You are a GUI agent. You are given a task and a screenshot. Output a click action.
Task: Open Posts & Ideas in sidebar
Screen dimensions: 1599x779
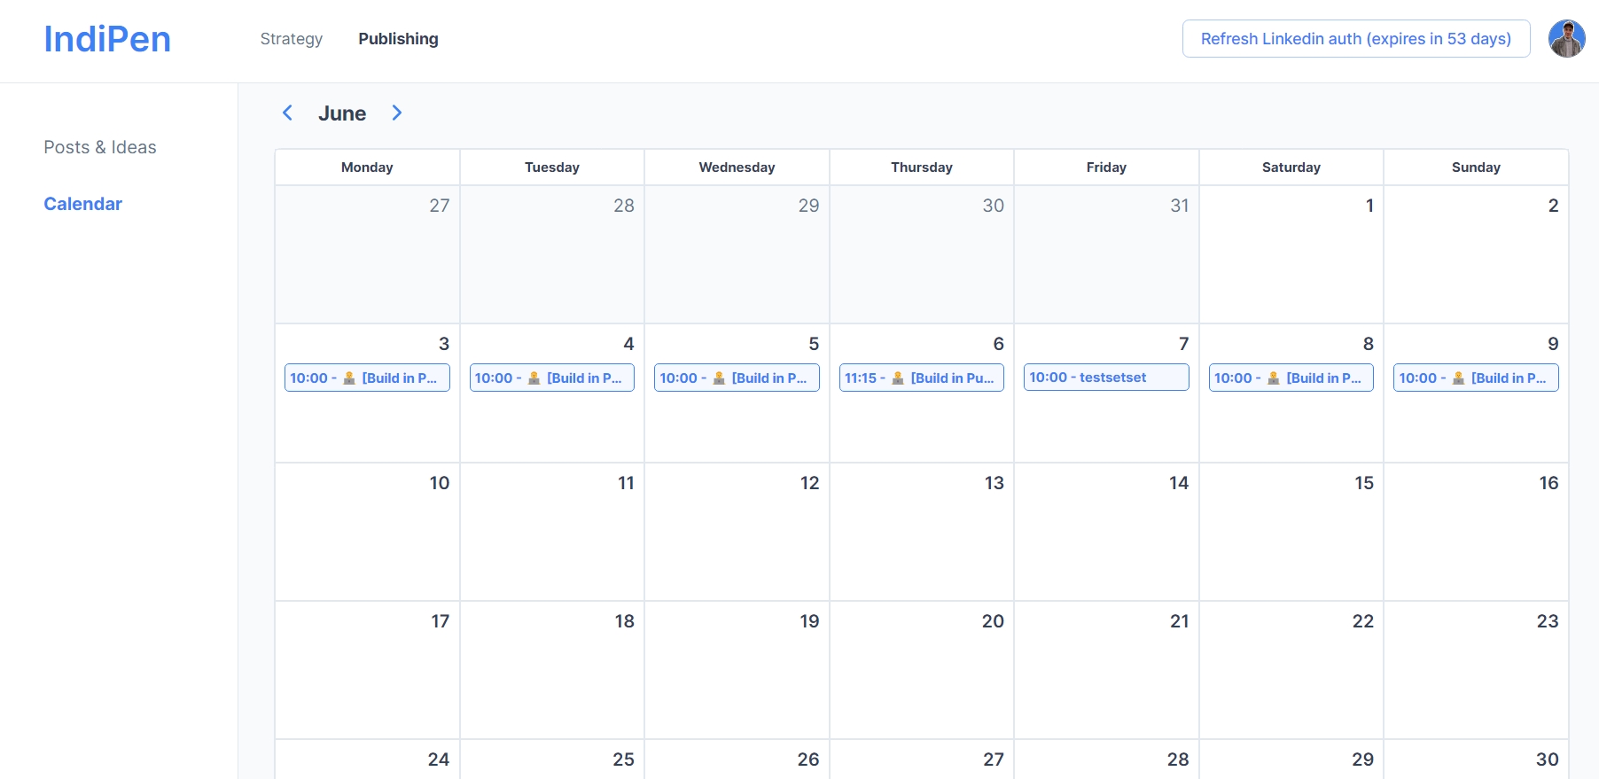click(x=100, y=147)
